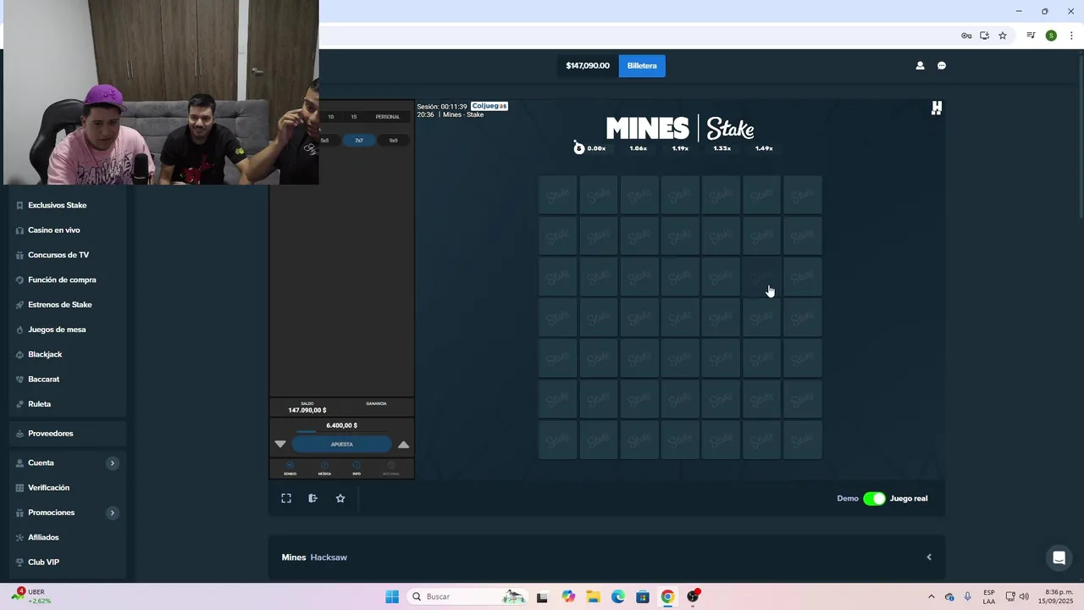Click Windows taskbar Buscar search box

click(466, 596)
